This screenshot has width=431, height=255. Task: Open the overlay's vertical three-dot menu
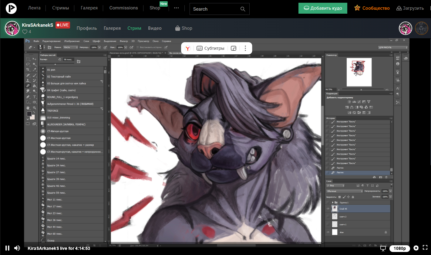pos(245,48)
